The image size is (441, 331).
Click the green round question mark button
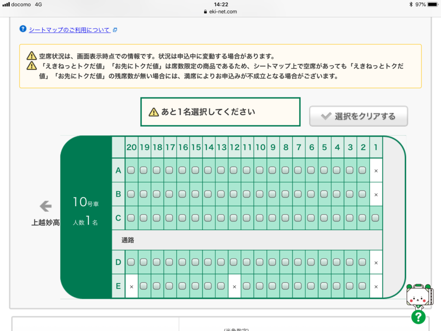click(418, 317)
